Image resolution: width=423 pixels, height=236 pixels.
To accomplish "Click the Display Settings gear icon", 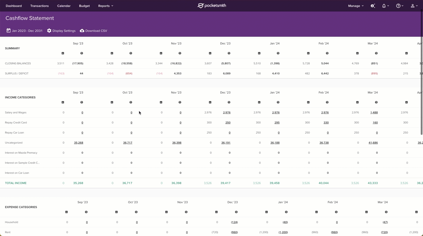I will [49, 30].
